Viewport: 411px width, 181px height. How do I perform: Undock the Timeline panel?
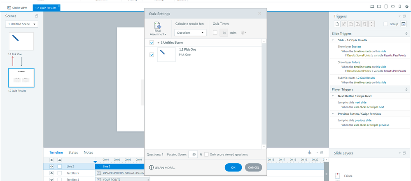(322, 153)
